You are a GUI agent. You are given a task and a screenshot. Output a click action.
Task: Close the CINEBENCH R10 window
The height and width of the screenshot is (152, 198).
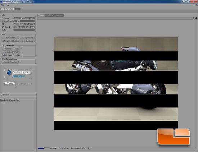(194, 1)
